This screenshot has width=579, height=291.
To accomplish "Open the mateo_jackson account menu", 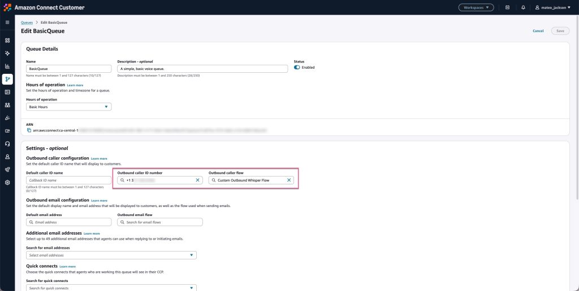I will point(553,7).
